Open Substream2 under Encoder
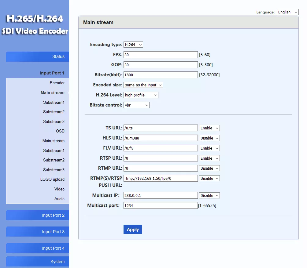 pos(54,112)
